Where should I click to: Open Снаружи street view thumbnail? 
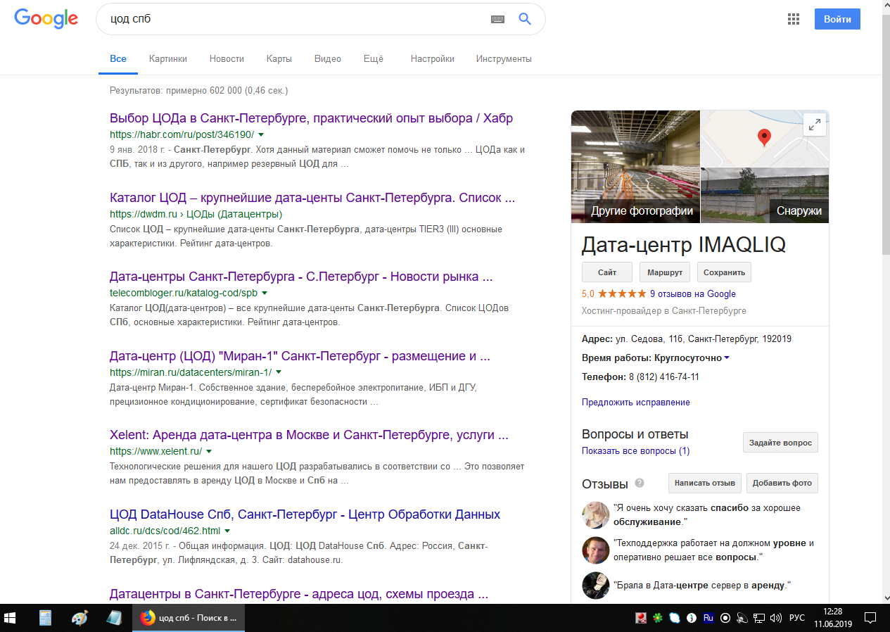pyautogui.click(x=765, y=194)
